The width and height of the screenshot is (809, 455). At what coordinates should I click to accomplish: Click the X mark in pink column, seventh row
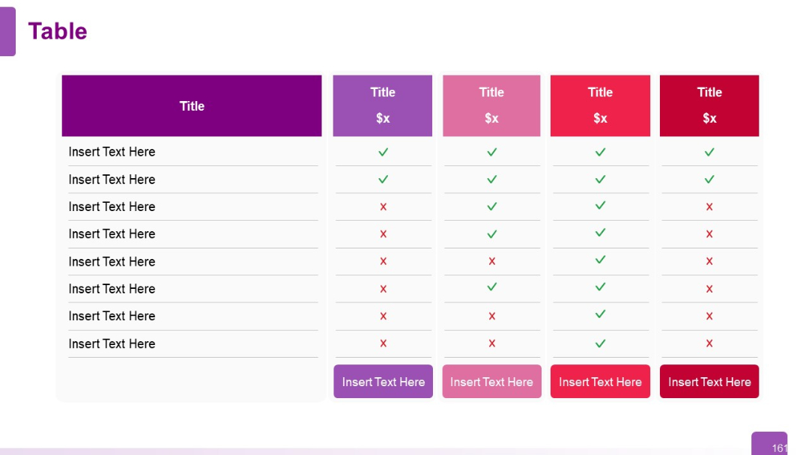tap(491, 316)
